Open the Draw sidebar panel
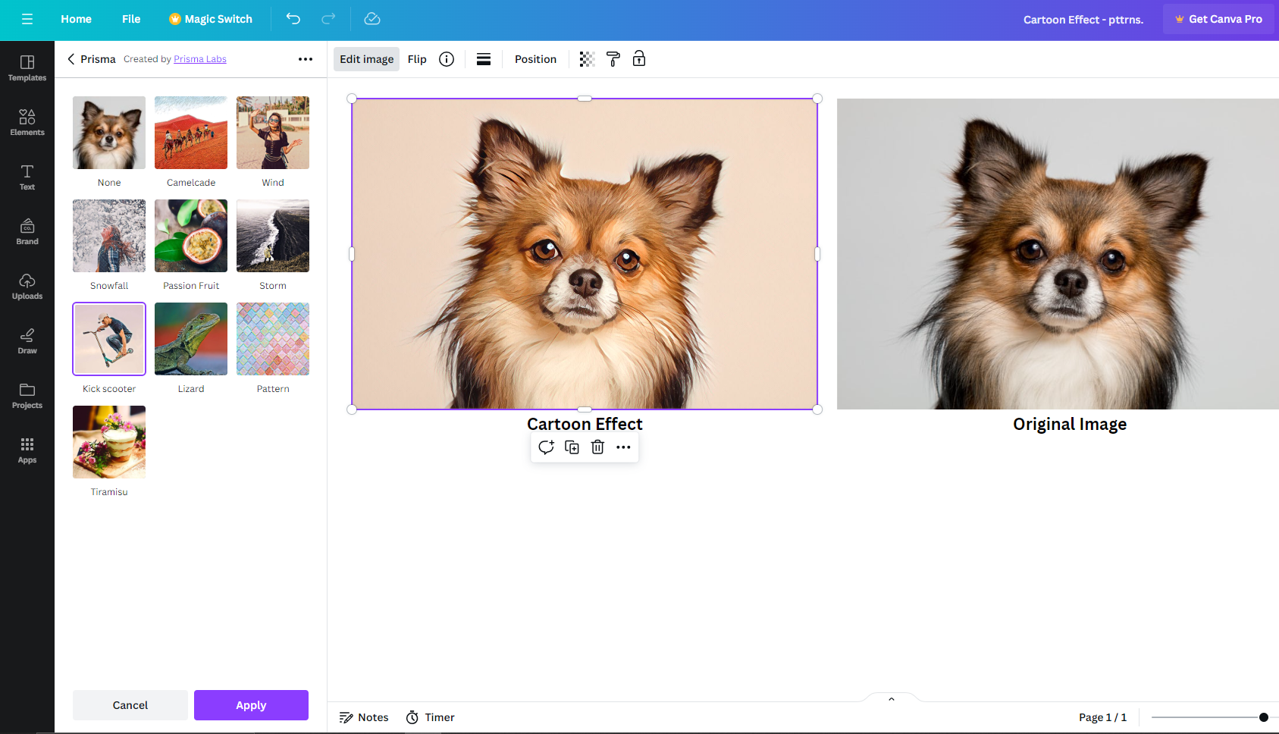Viewport: 1279px width, 734px height. tap(27, 341)
